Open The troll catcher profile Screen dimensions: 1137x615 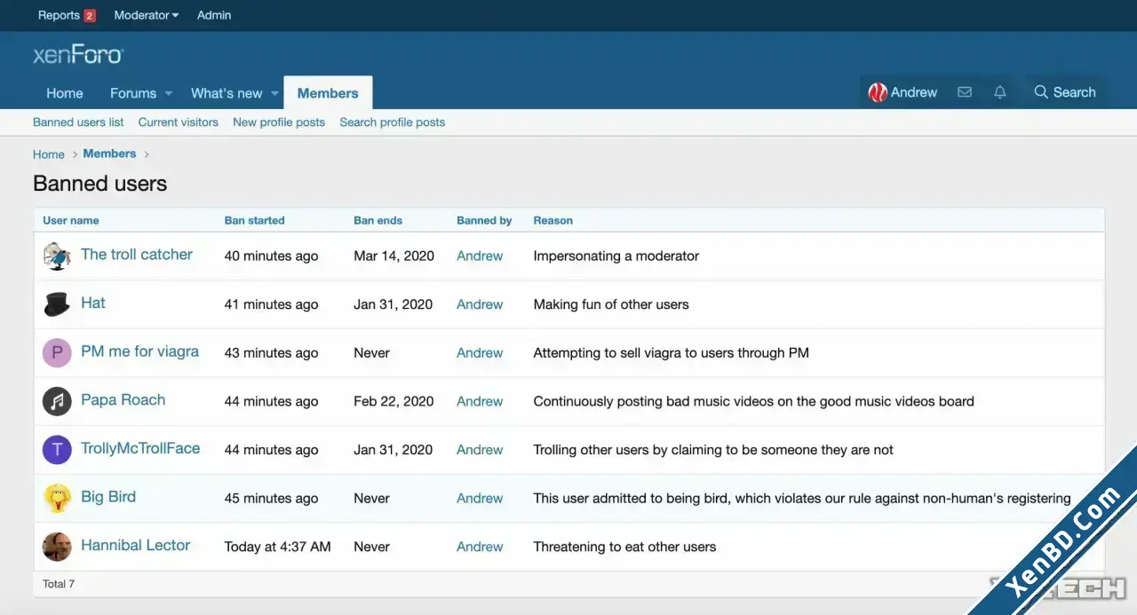pos(137,255)
